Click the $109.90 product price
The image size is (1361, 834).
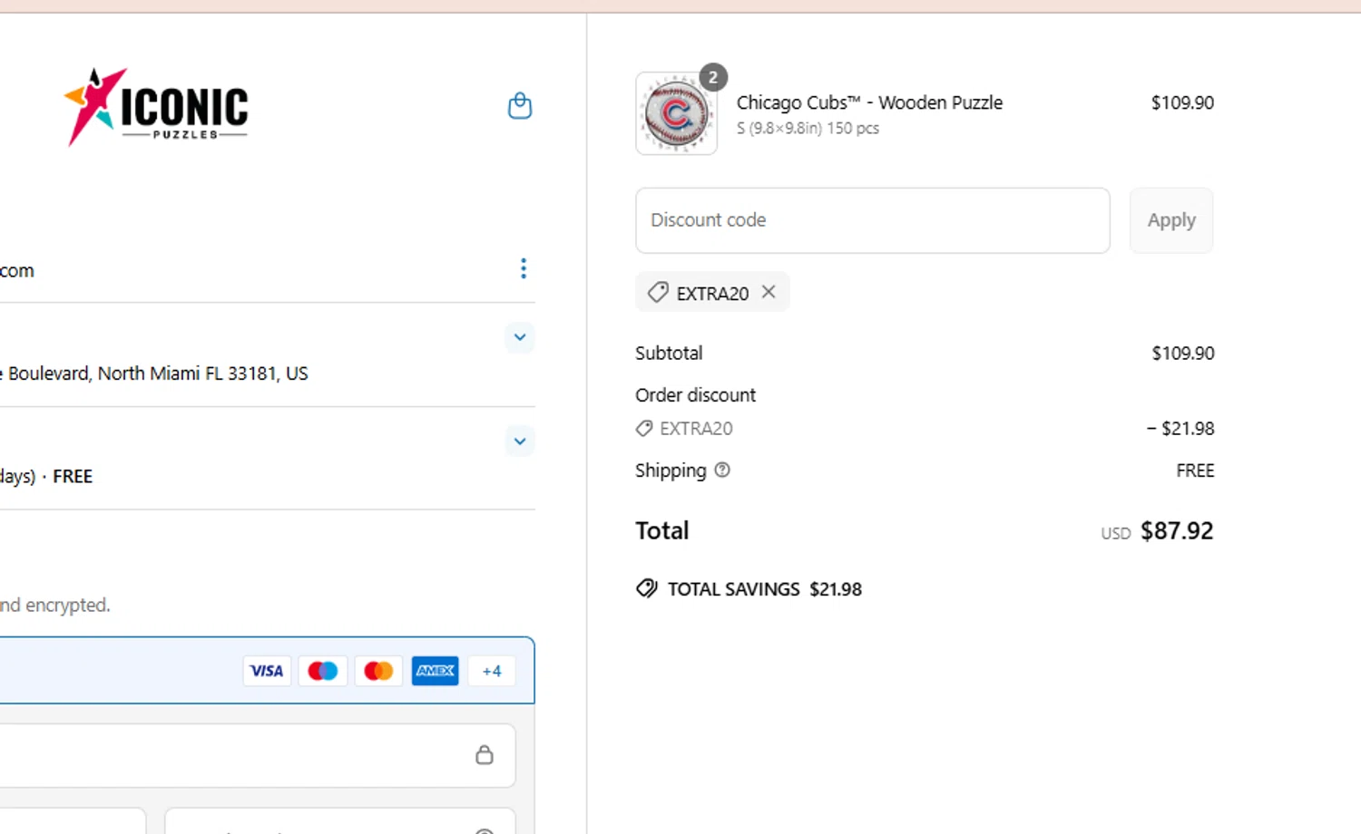click(1182, 102)
